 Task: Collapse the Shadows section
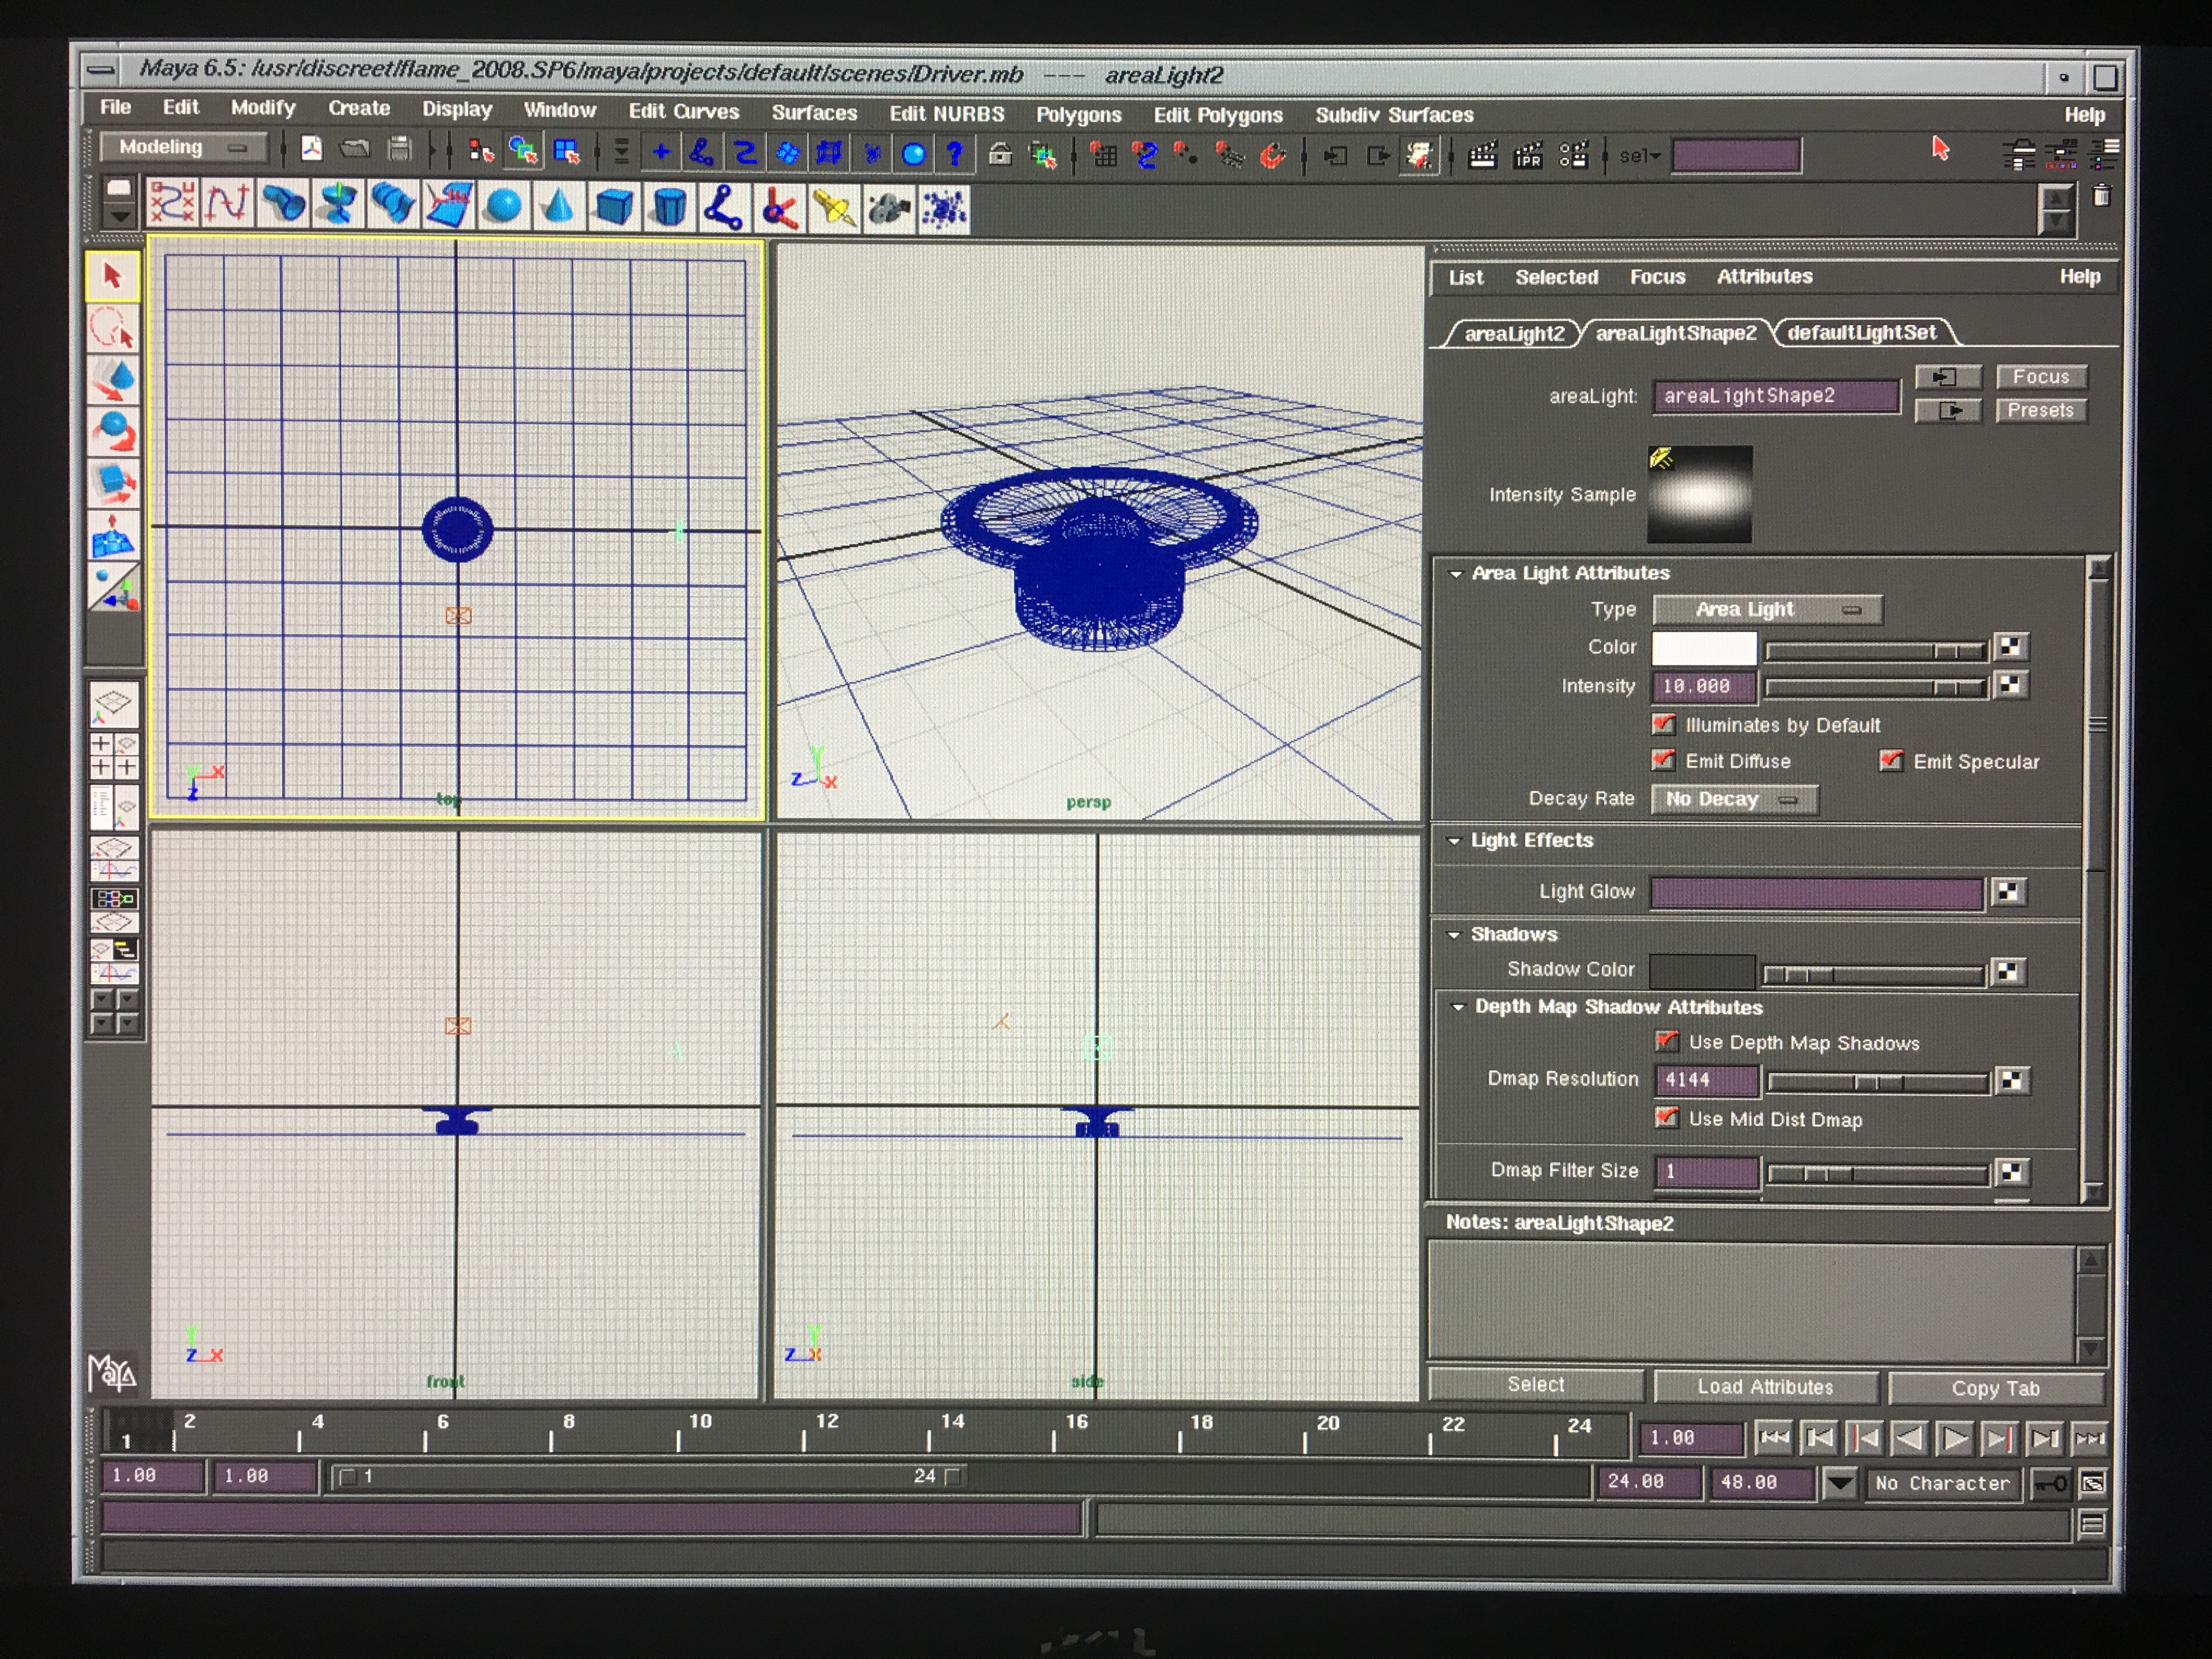pos(1454,935)
